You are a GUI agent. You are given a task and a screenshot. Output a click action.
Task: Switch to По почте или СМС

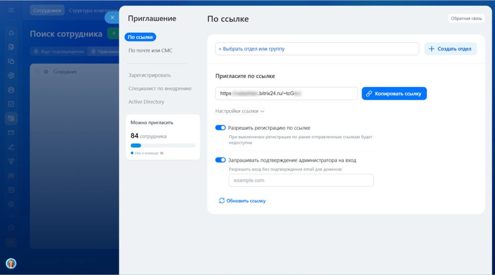[150, 50]
